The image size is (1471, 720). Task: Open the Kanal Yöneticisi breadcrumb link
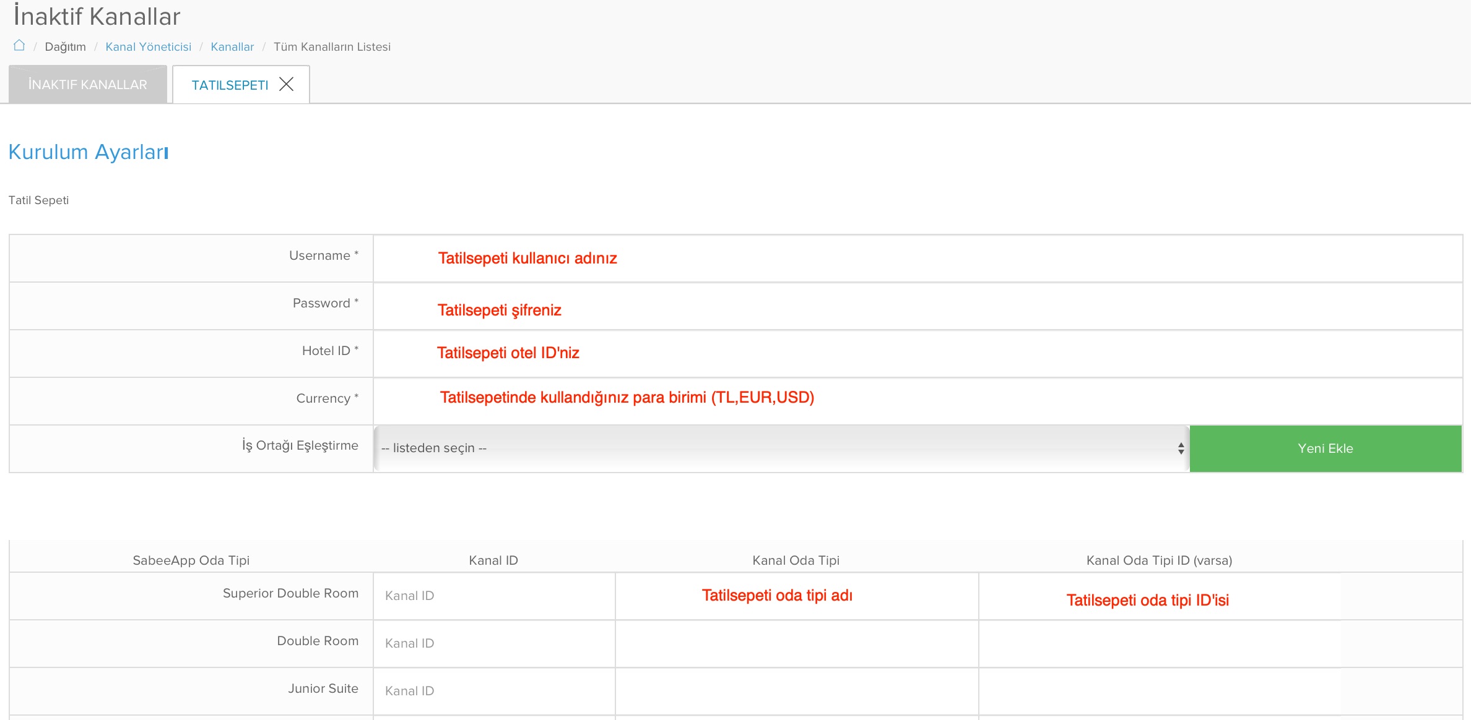tap(148, 47)
